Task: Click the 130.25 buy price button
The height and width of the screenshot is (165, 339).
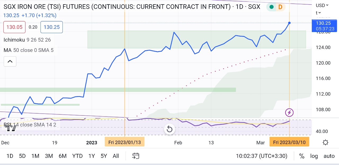Action: (52, 27)
